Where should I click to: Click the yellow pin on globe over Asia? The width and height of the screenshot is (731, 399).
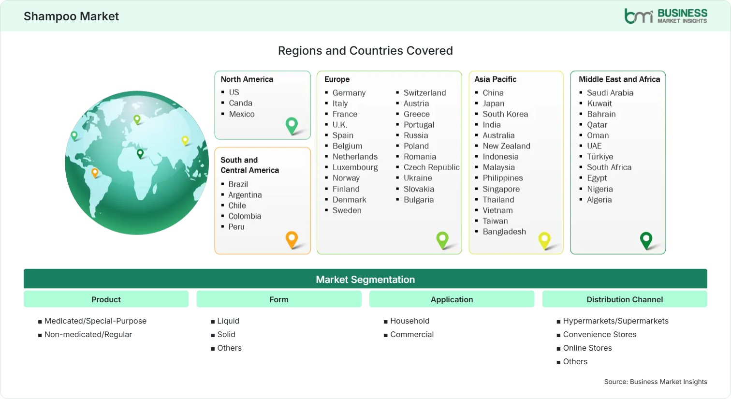185,141
